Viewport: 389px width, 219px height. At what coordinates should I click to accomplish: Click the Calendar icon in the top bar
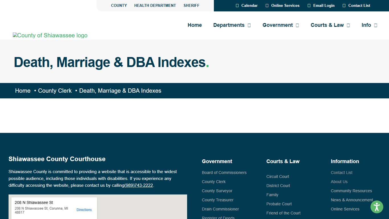pos(237,5)
